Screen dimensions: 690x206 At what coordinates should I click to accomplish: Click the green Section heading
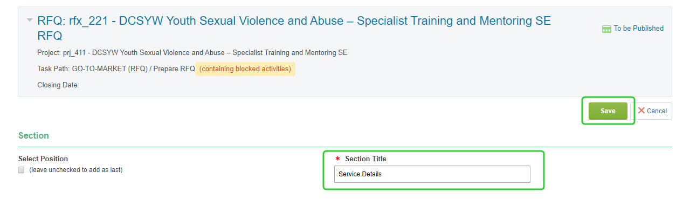pos(33,135)
